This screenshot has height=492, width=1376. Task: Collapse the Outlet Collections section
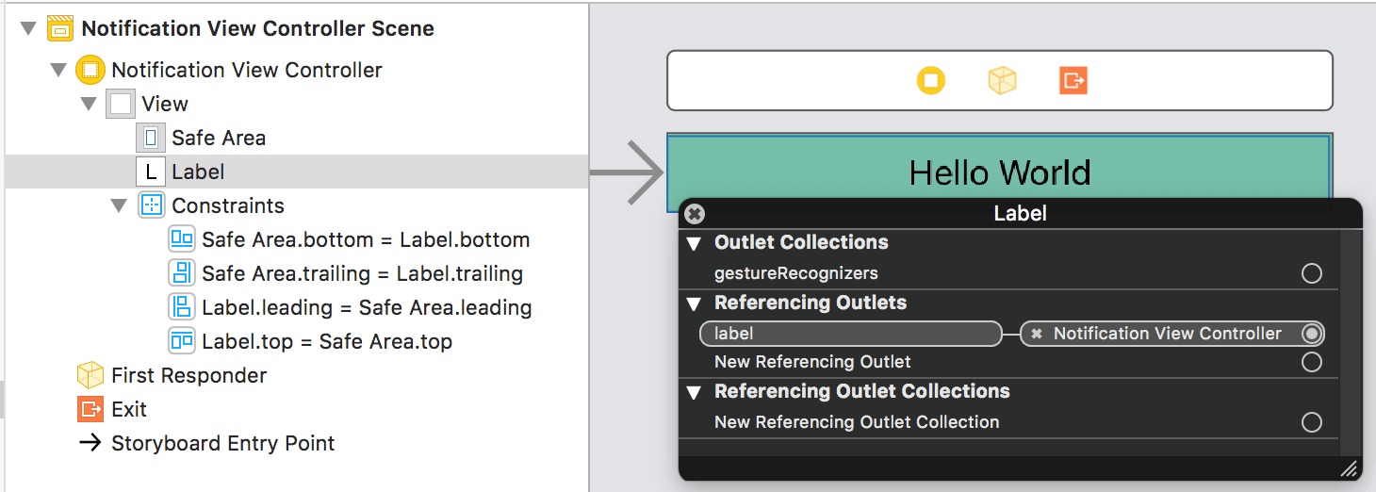click(695, 243)
